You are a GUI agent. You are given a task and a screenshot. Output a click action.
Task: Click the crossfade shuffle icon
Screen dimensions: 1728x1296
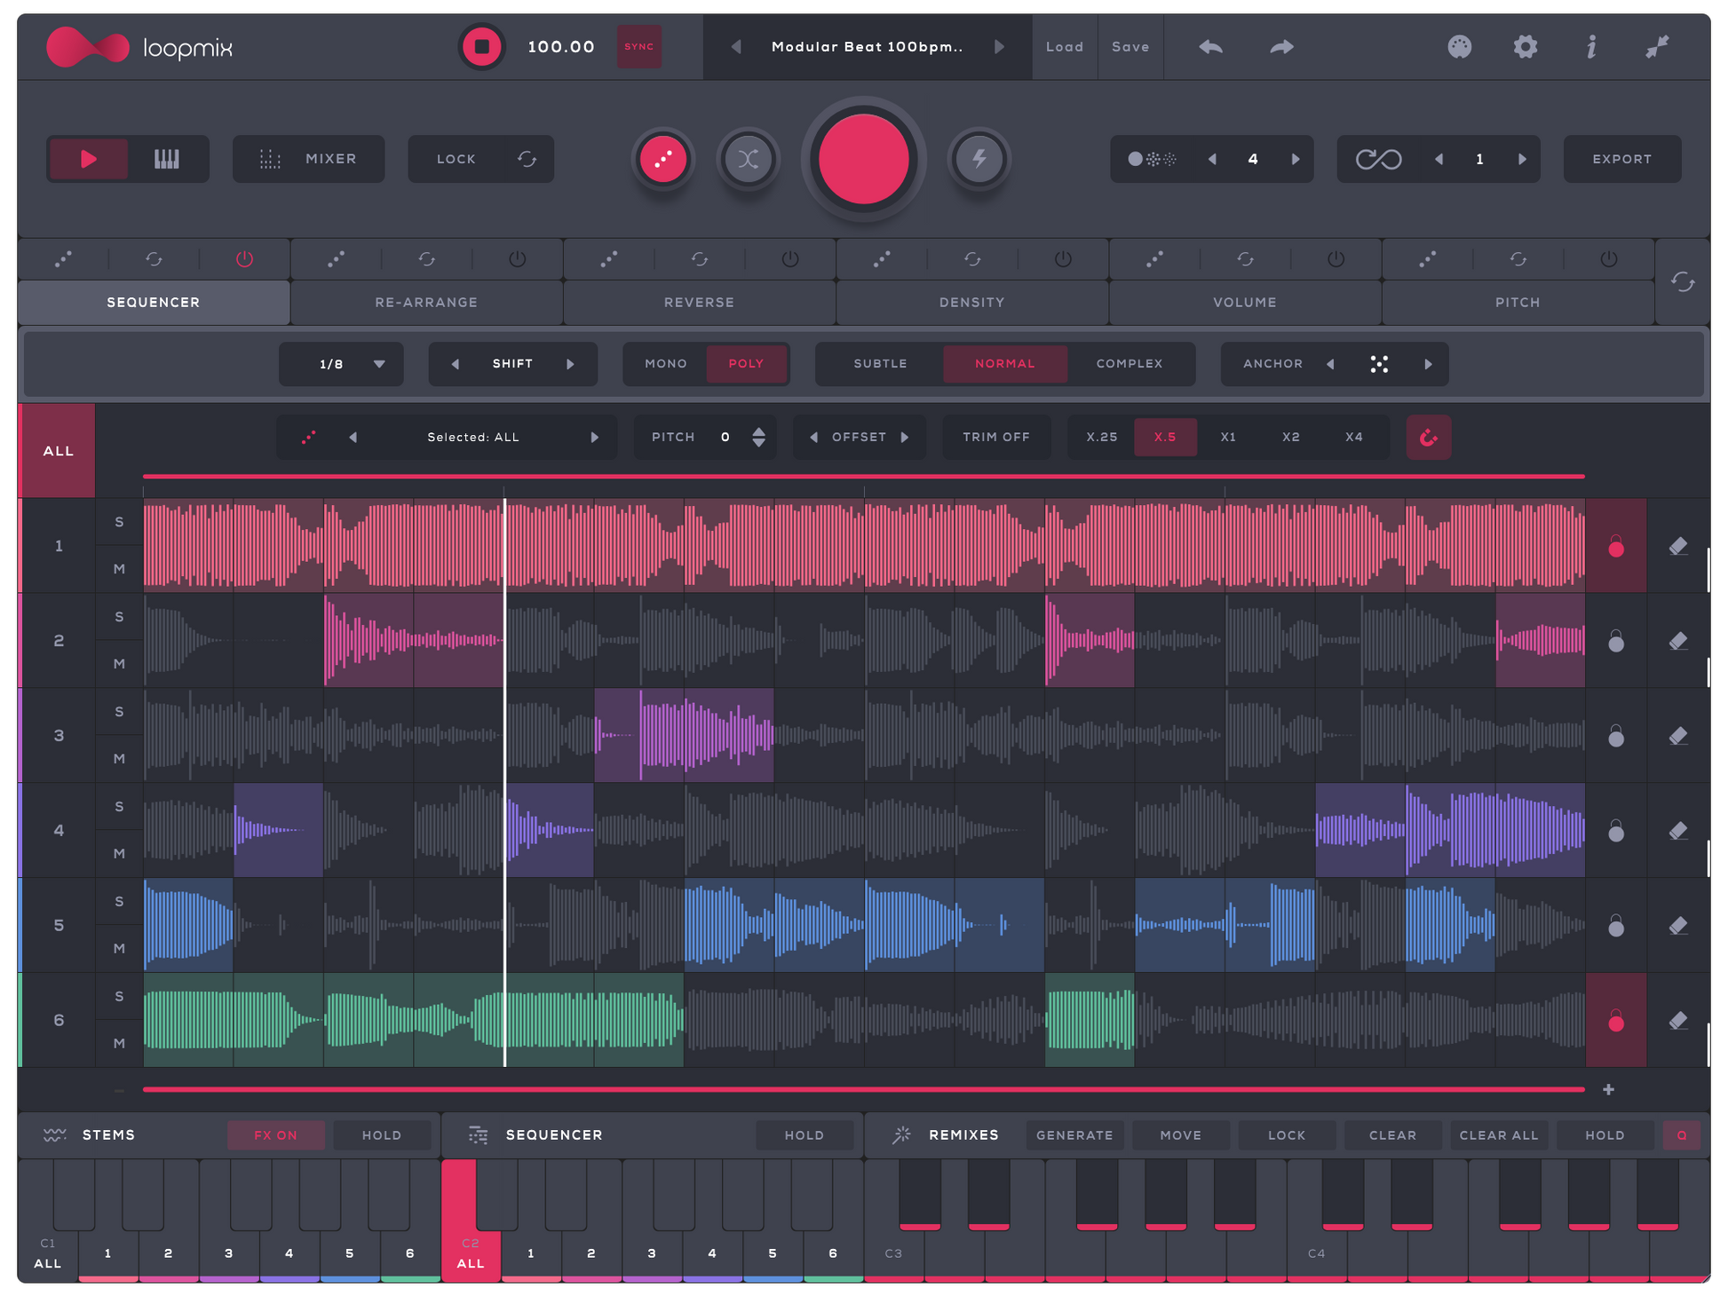click(x=749, y=159)
